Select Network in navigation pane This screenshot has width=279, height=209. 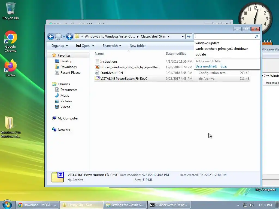click(64, 130)
